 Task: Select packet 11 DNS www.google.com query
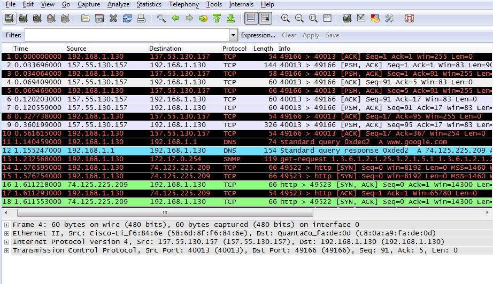(x=247, y=142)
